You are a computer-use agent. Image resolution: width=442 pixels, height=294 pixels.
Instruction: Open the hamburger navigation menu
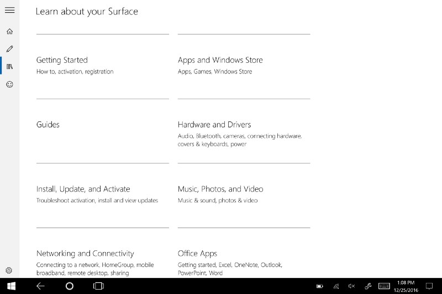9,10
